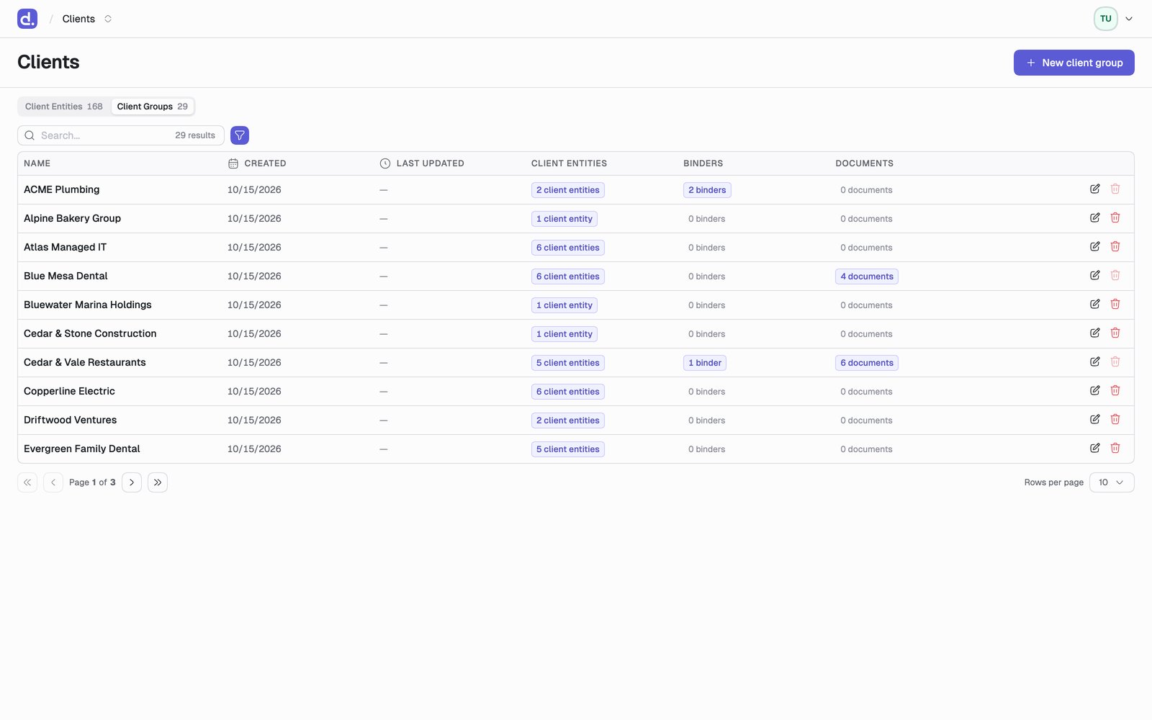Edit the Driftwood Ventures row

tap(1094, 419)
